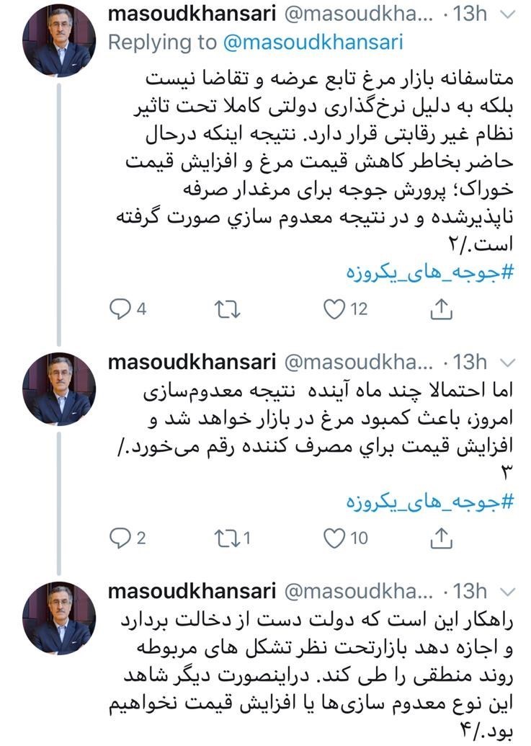Open the first tweet's profile picture
This screenshot has width=531, height=746.
[59, 41]
